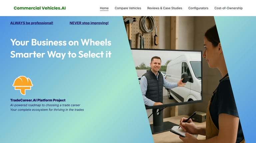Open Reviews & Case Studies
The width and height of the screenshot is (256, 143).
tap(165, 8)
